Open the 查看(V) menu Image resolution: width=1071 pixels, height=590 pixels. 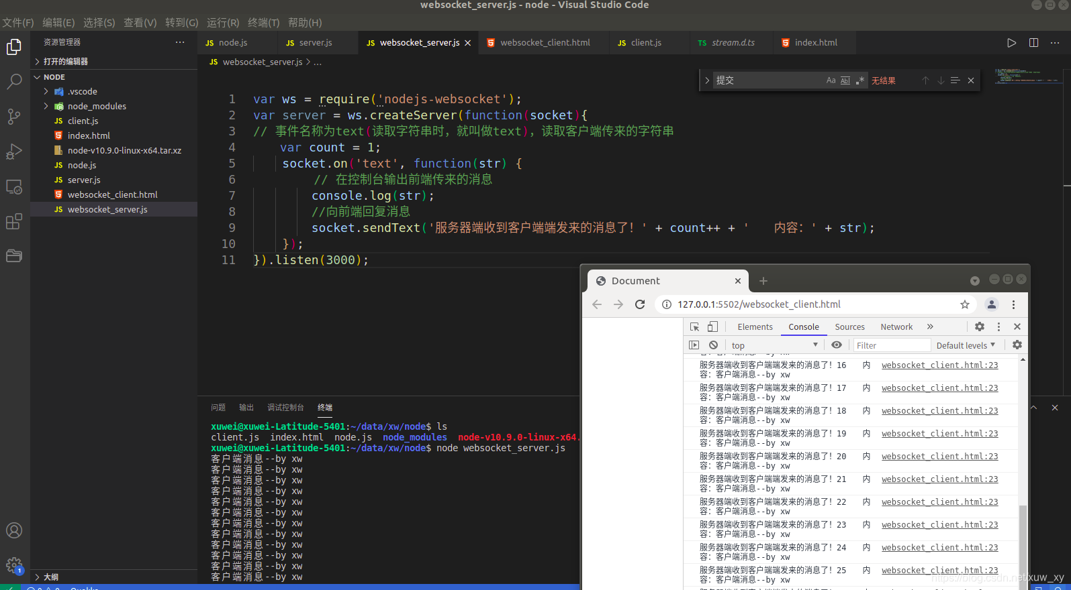pos(140,23)
